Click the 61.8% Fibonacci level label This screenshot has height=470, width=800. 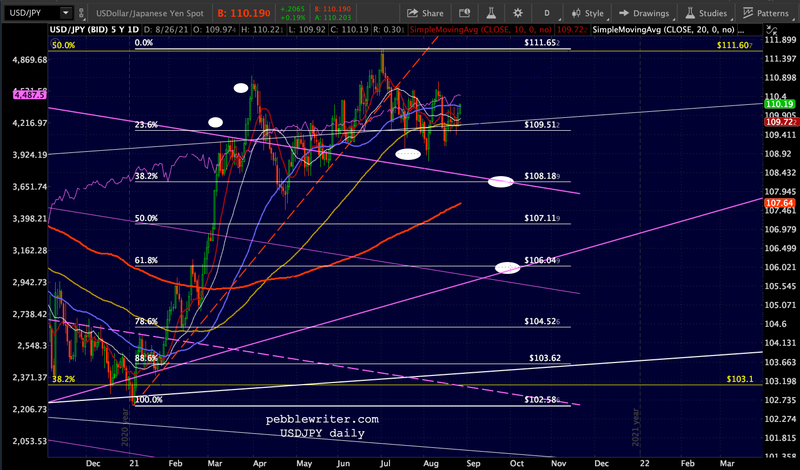click(x=146, y=260)
